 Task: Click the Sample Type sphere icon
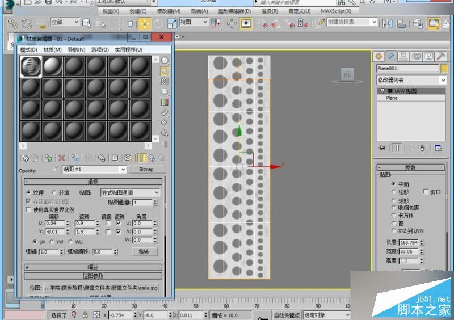click(165, 60)
